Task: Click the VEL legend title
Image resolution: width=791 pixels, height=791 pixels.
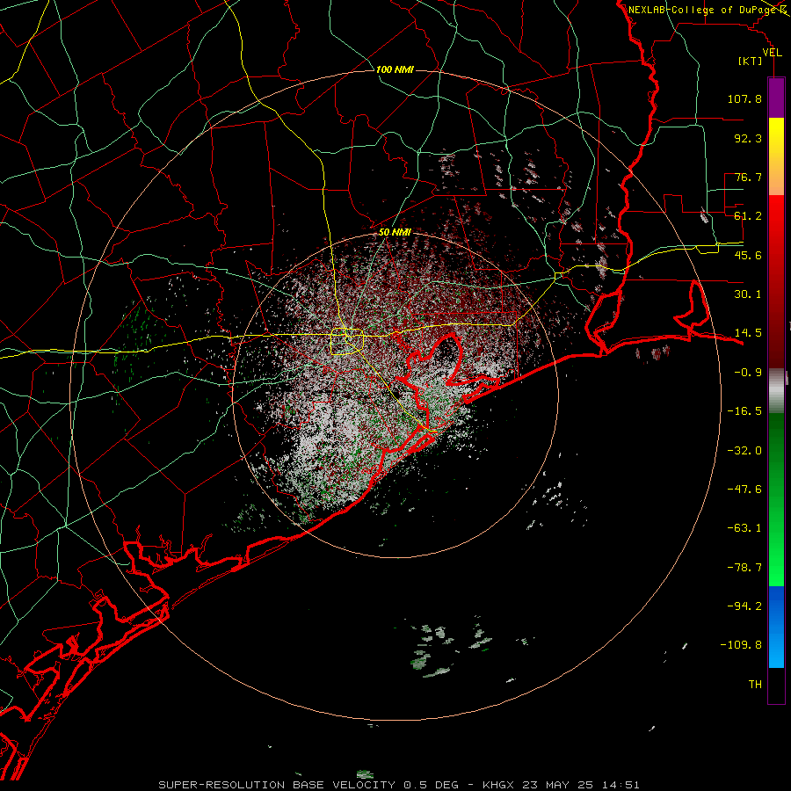Action: [x=772, y=53]
